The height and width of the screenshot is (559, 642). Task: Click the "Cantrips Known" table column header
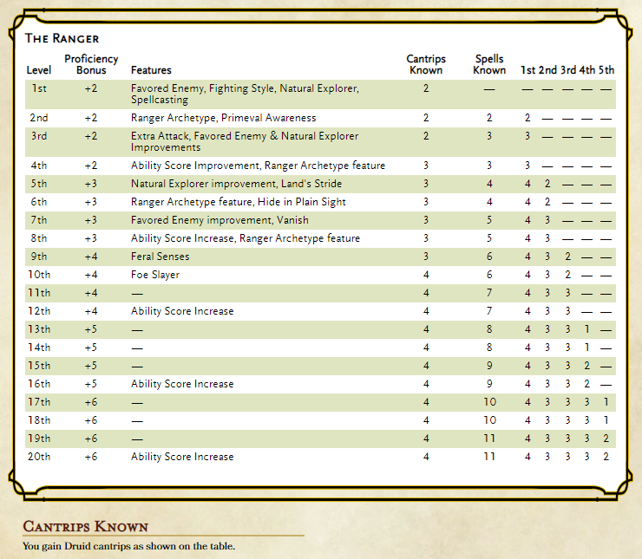(426, 64)
